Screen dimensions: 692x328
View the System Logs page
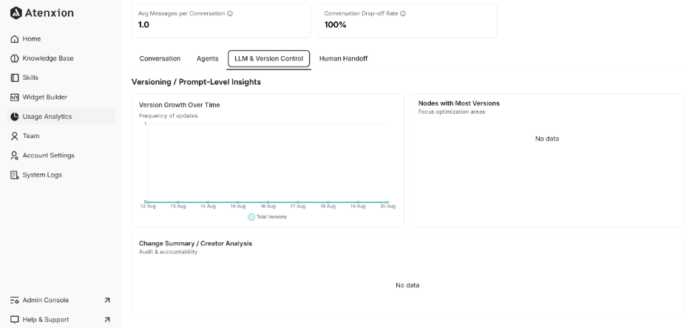(x=62, y=175)
